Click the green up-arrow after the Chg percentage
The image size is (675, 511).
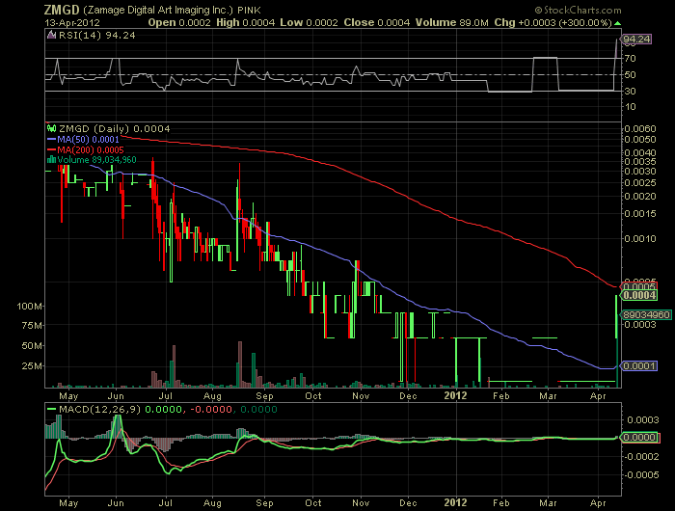[618, 23]
